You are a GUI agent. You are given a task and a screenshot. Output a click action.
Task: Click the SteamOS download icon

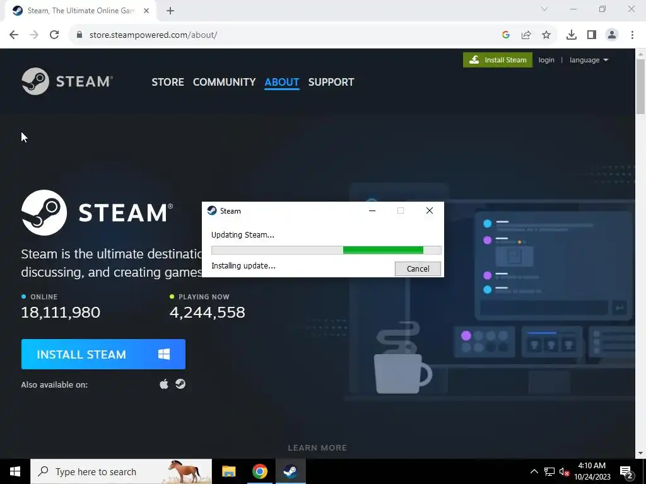coord(180,384)
